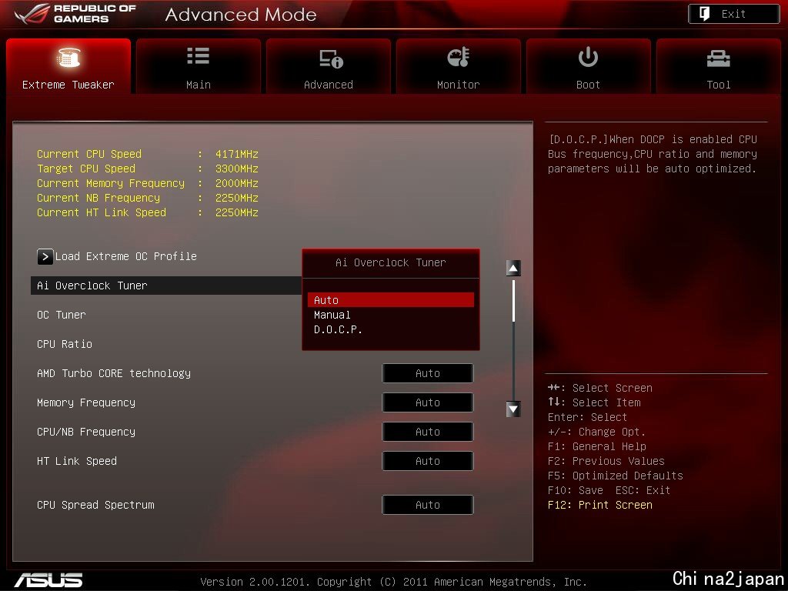This screenshot has height=591, width=788.
Task: Click the Exit button
Action: tap(733, 14)
